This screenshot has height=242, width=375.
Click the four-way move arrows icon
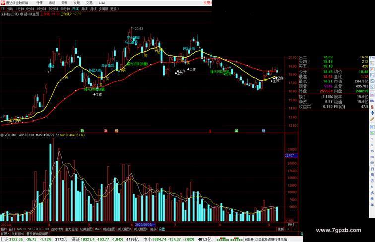(x=372, y=113)
